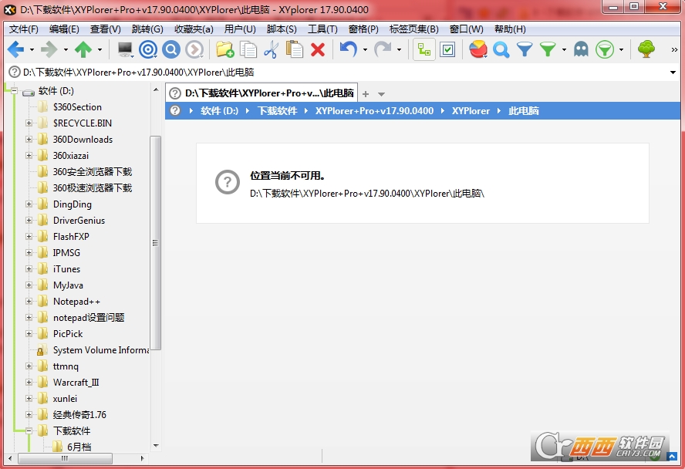Open the 工具(T) menu
Image resolution: width=685 pixels, height=469 pixels.
322,29
